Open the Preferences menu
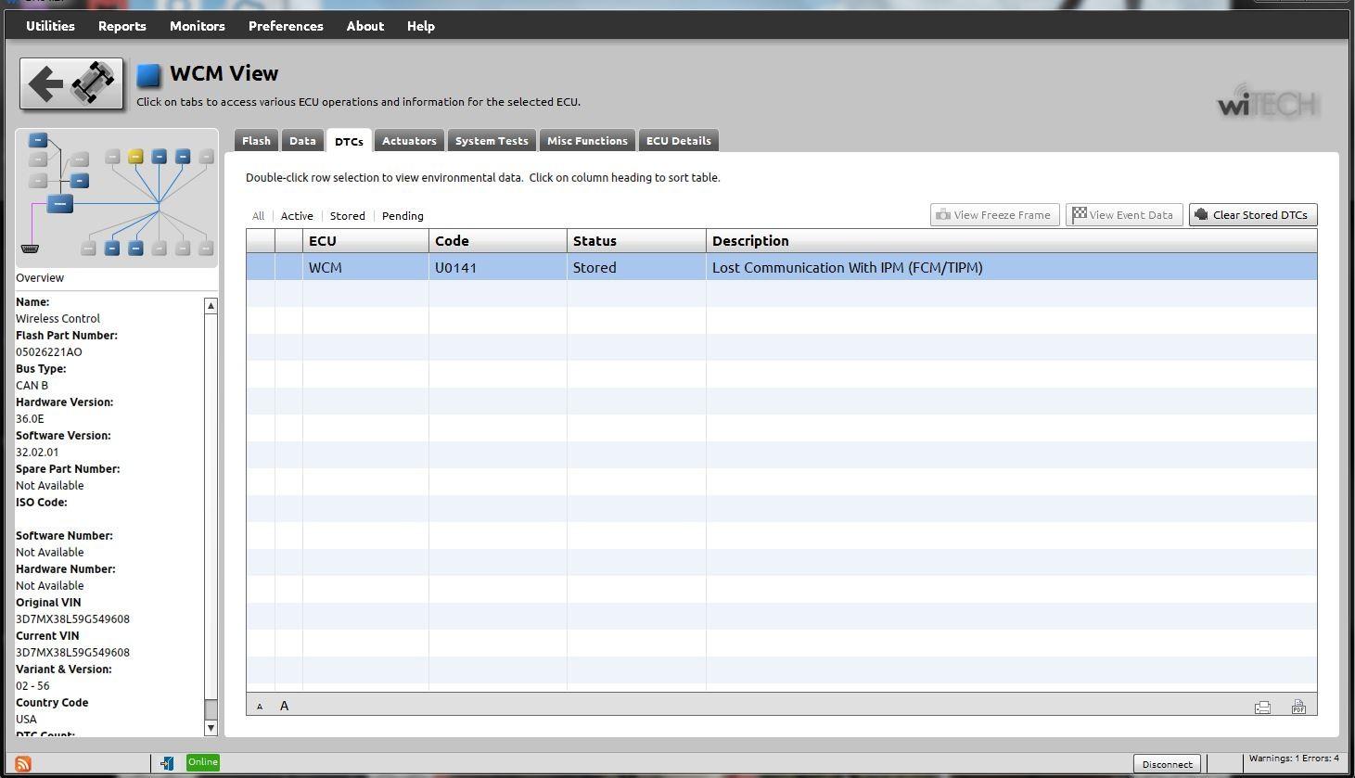This screenshot has height=778, width=1355. coord(286,26)
